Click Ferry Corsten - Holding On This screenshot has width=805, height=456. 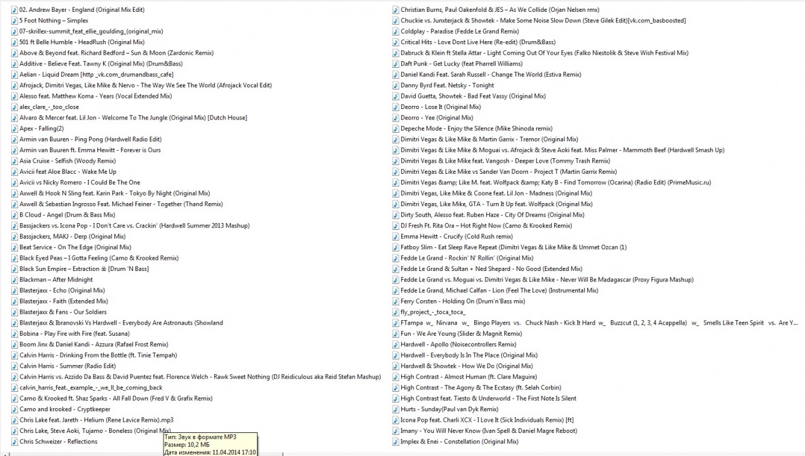coord(463,302)
